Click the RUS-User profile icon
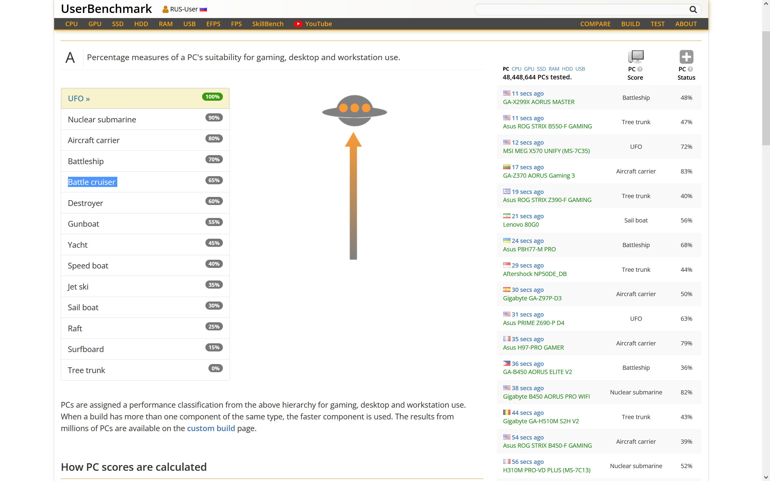 pyautogui.click(x=165, y=10)
